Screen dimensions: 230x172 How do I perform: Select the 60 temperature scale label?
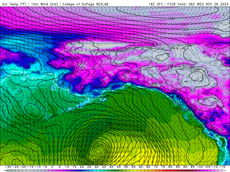click(x=141, y=167)
